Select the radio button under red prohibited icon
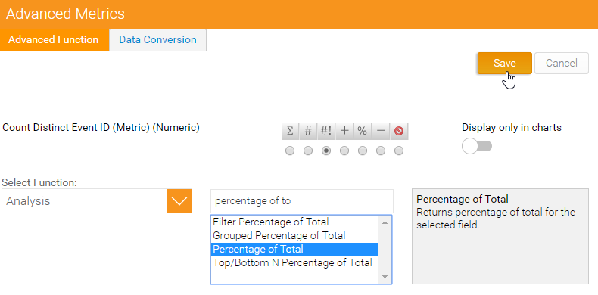The height and width of the screenshot is (295, 598). (x=399, y=151)
